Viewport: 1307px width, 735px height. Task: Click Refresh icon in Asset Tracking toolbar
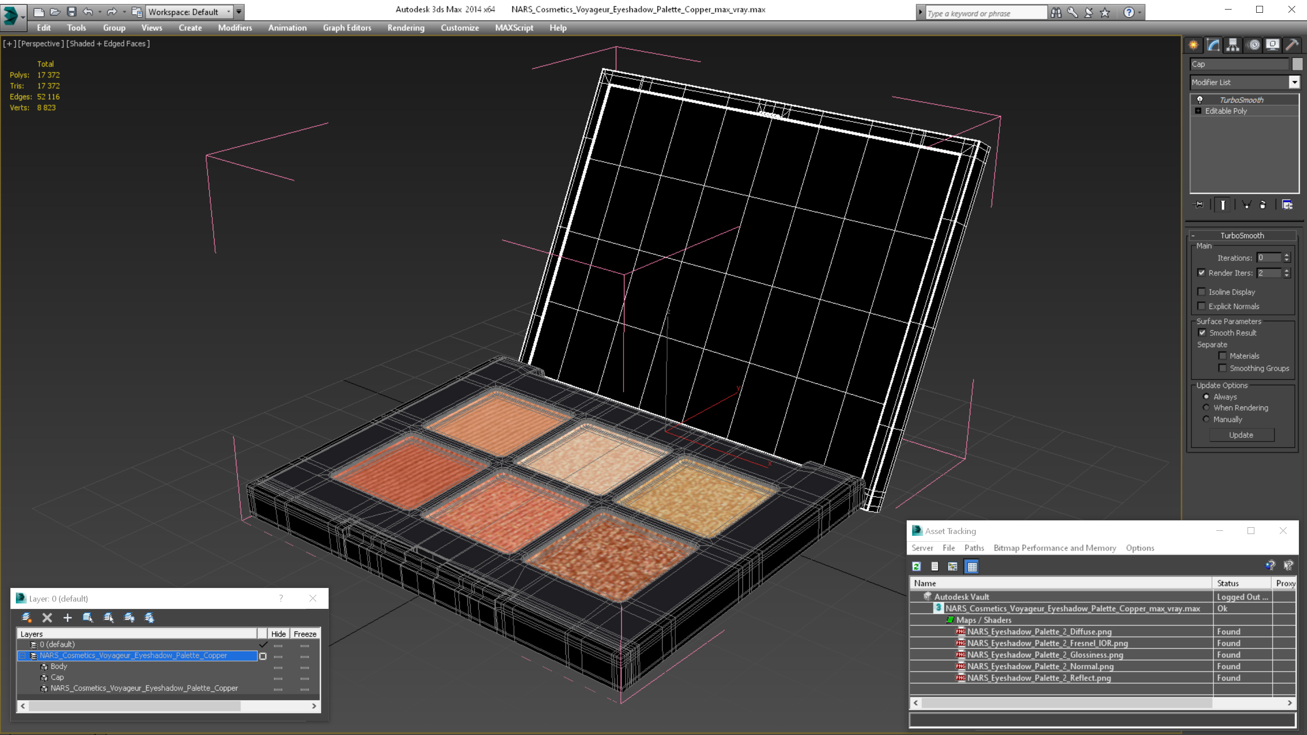click(916, 567)
